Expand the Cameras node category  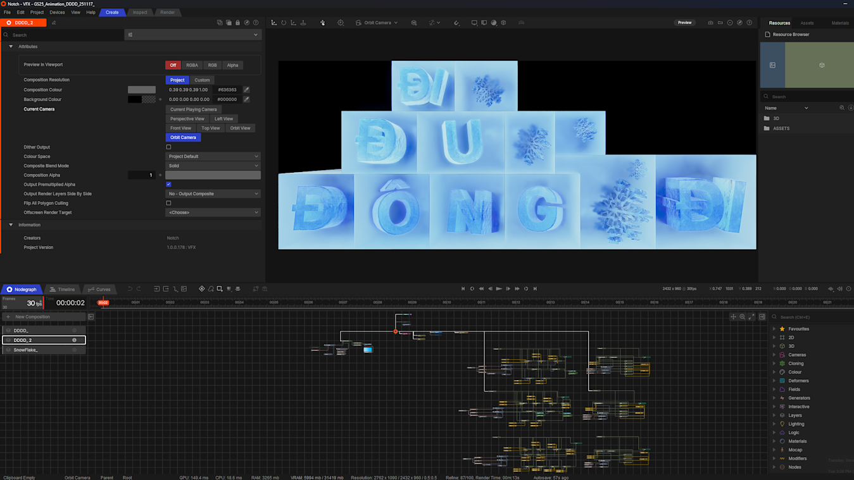tap(774, 355)
